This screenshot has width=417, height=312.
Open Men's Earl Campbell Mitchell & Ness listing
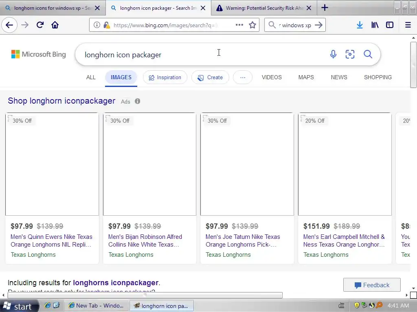344,240
